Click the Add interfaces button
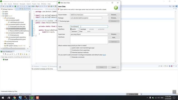This screenshot has height=100, width=178. (114, 37)
